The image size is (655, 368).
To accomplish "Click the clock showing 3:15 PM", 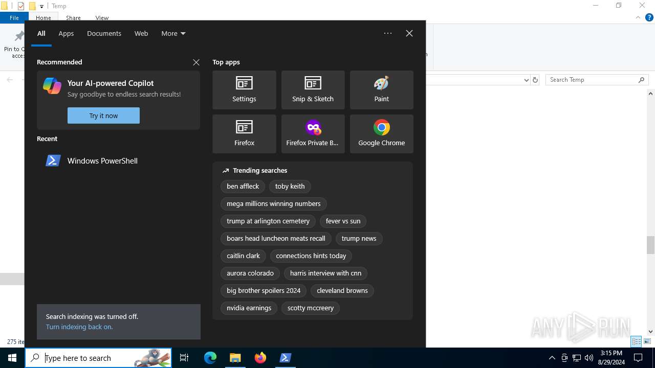I will (612, 358).
